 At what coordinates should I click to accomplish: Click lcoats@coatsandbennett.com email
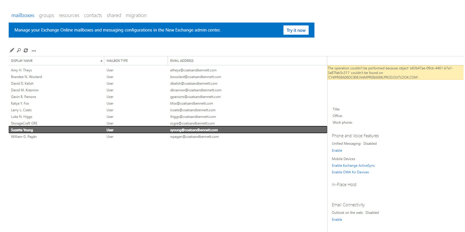pos(193,110)
